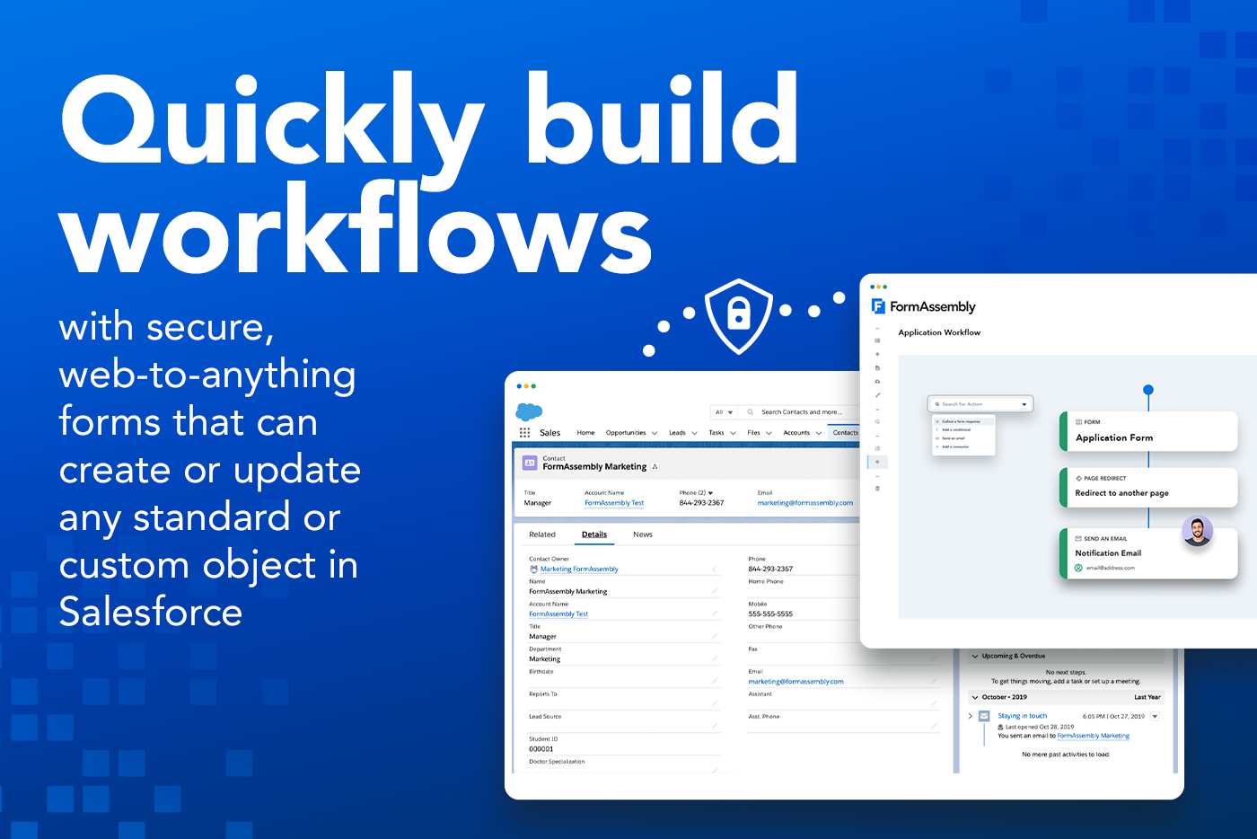Image resolution: width=1257 pixels, height=839 pixels.
Task: Select the Application Form workflow card
Action: pos(1148,431)
